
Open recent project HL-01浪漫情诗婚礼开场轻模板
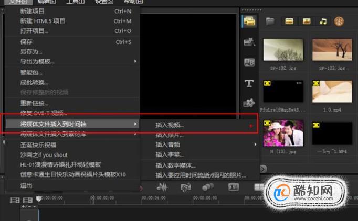(72, 165)
